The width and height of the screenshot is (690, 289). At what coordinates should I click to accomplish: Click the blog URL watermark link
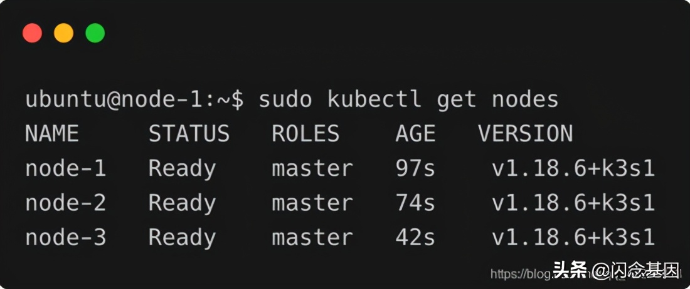(x=521, y=273)
